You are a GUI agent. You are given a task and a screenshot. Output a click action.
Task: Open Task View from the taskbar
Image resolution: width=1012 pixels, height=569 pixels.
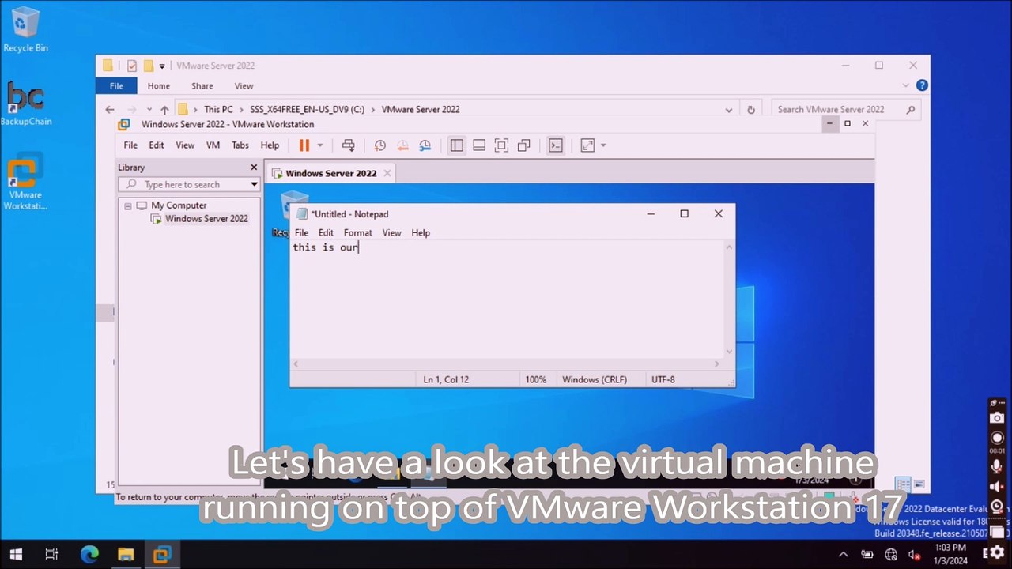click(x=51, y=554)
